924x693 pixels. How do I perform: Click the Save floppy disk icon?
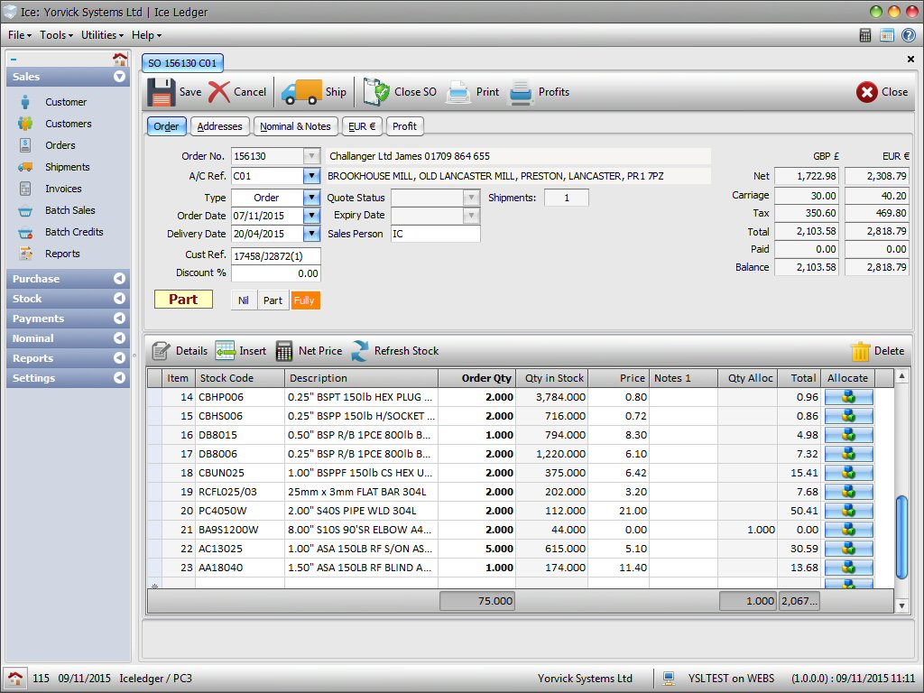(x=162, y=92)
